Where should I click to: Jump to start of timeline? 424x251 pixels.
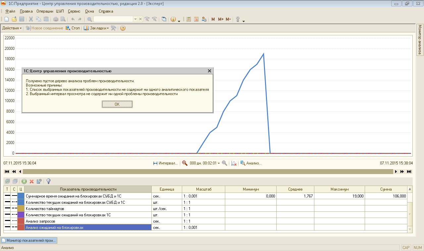[x=7, y=171]
